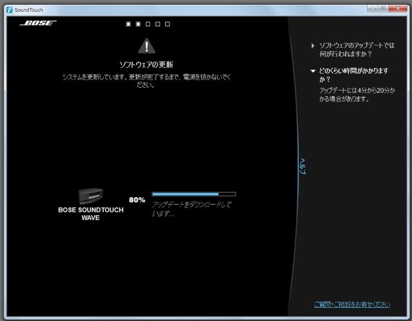Click the update download progress bar
The width and height of the screenshot is (412, 321).
pyautogui.click(x=194, y=194)
